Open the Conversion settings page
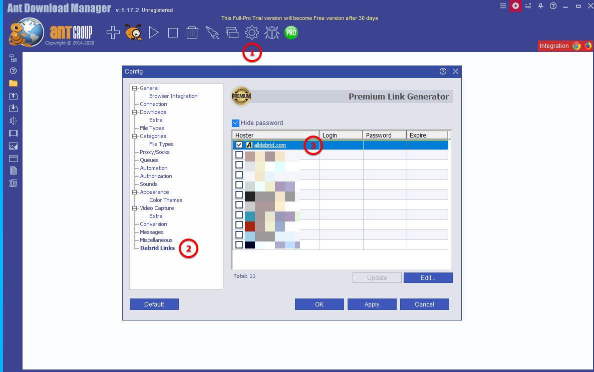The image size is (594, 372). point(153,224)
